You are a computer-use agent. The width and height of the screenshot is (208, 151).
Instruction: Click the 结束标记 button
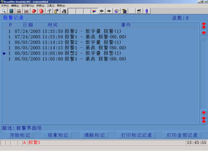coord(58,135)
